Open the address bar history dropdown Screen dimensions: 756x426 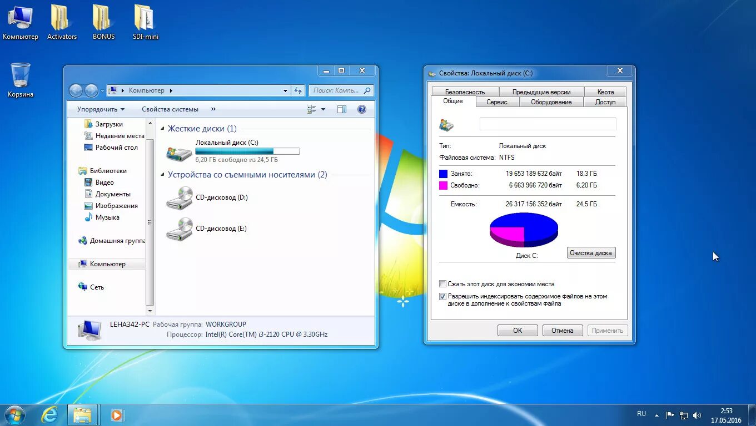pyautogui.click(x=286, y=90)
